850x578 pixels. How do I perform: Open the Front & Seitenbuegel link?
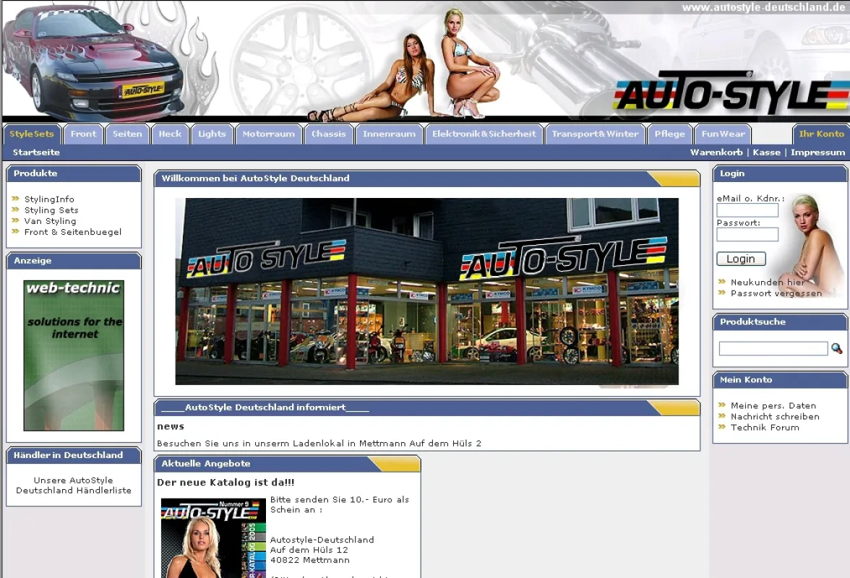point(73,232)
